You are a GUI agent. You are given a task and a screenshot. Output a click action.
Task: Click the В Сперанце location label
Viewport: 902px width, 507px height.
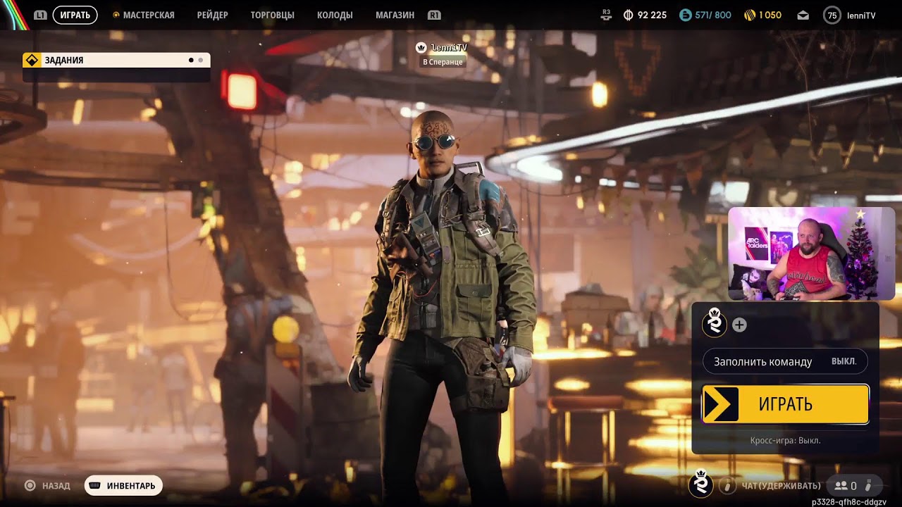(x=443, y=62)
